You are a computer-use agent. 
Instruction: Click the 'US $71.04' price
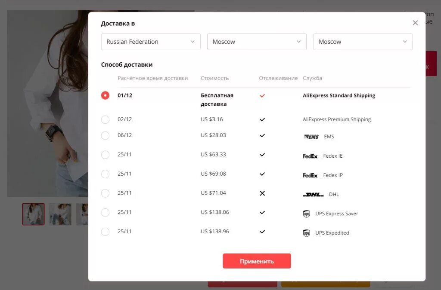point(213,193)
